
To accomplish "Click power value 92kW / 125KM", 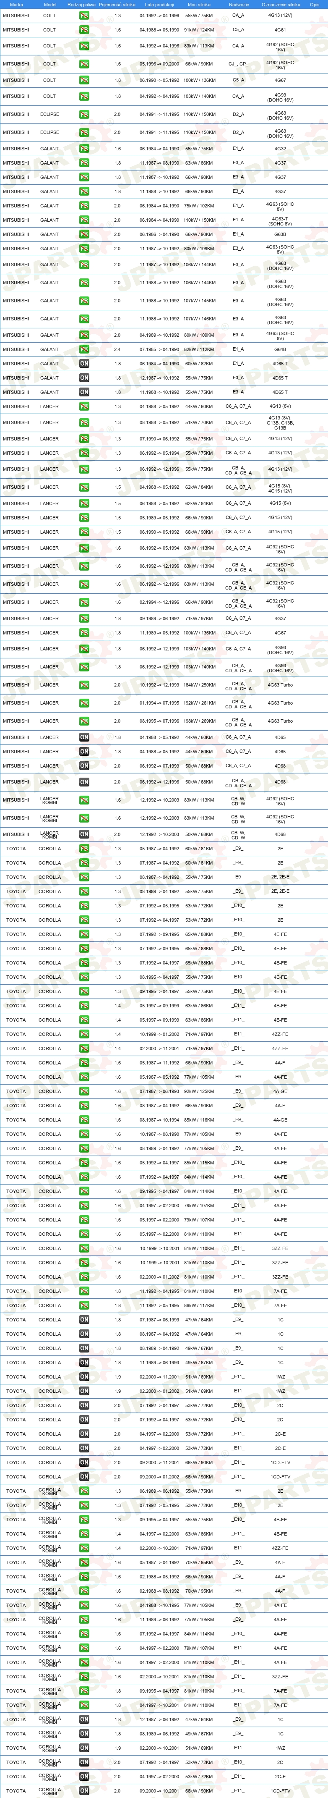I will pos(199,1091).
